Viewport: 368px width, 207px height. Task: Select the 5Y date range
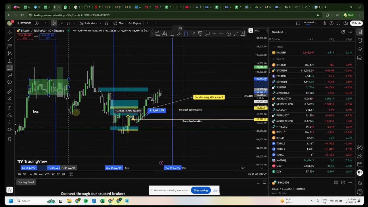(58, 174)
